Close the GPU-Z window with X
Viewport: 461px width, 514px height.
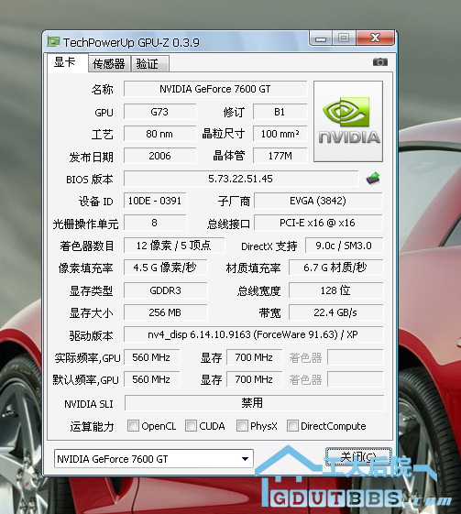pos(375,38)
